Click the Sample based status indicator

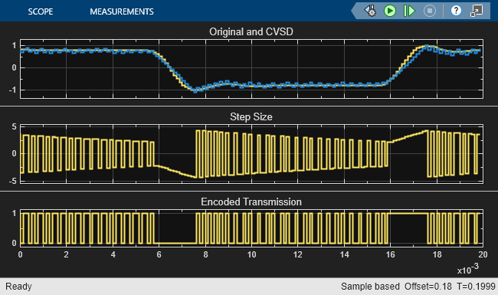(x=370, y=287)
